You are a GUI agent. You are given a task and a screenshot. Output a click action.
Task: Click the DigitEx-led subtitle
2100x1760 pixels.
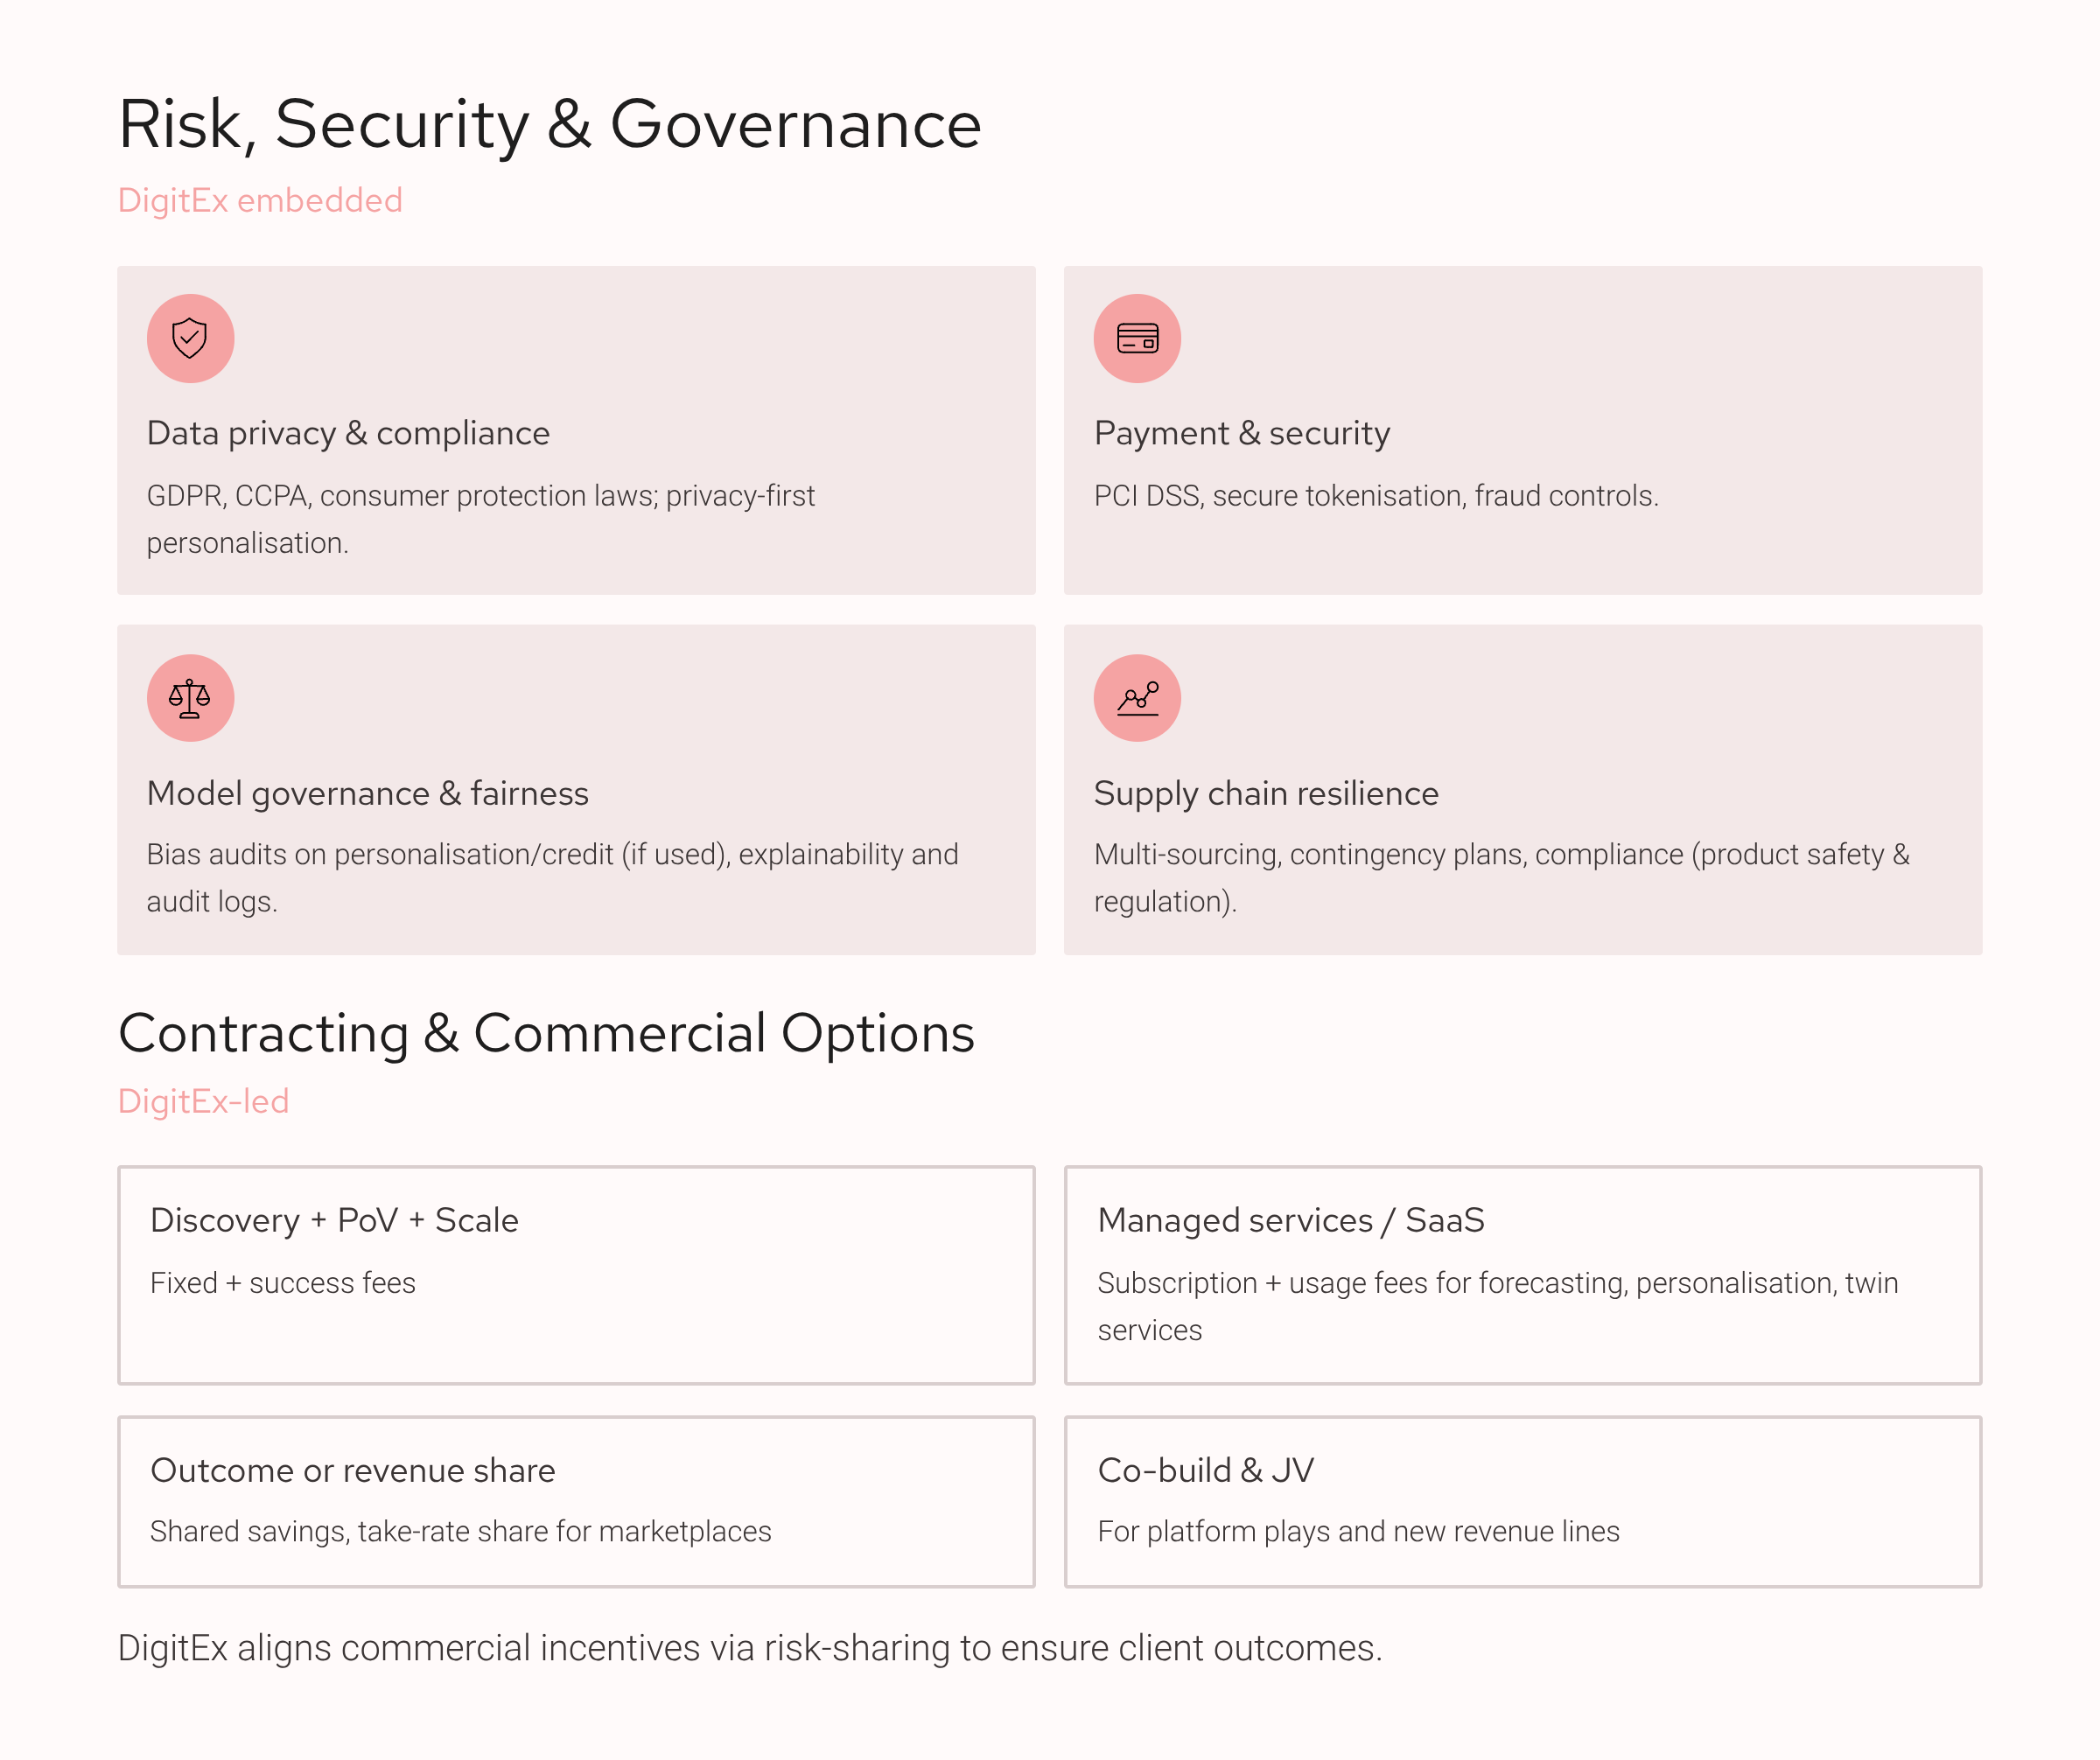pos(203,1100)
